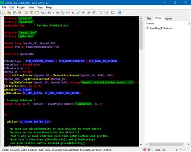Click the procedure list tree icon
The width and height of the screenshot is (191, 152).
coord(63,13)
